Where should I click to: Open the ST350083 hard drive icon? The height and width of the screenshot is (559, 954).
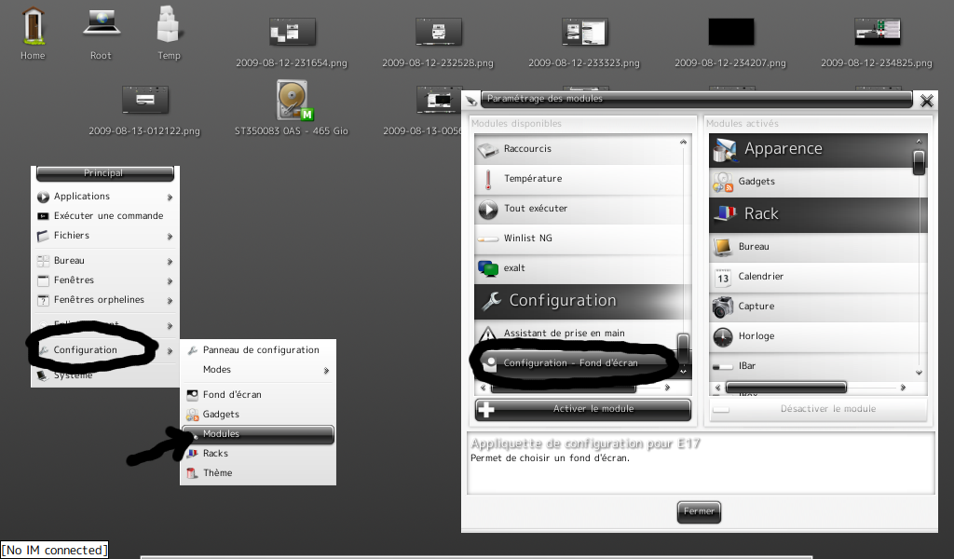pyautogui.click(x=292, y=101)
